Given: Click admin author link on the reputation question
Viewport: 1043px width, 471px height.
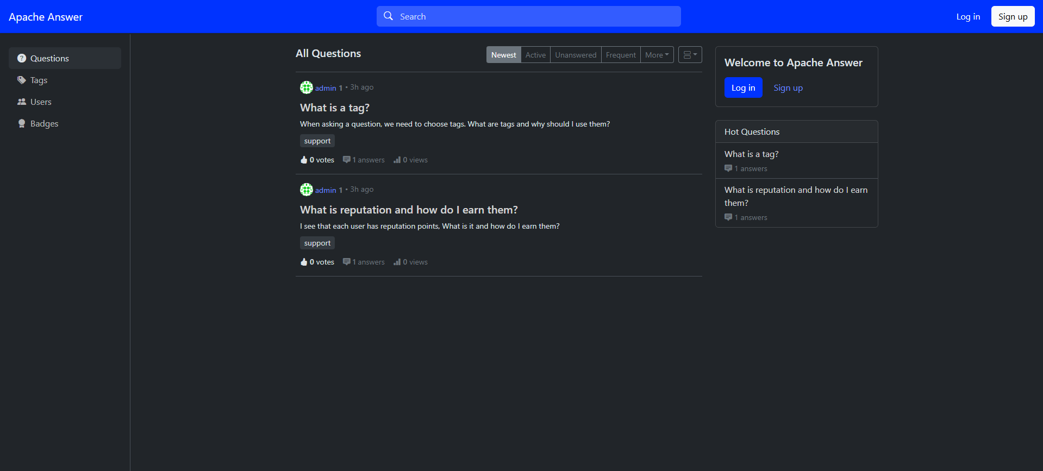Looking at the screenshot, I should coord(326,190).
